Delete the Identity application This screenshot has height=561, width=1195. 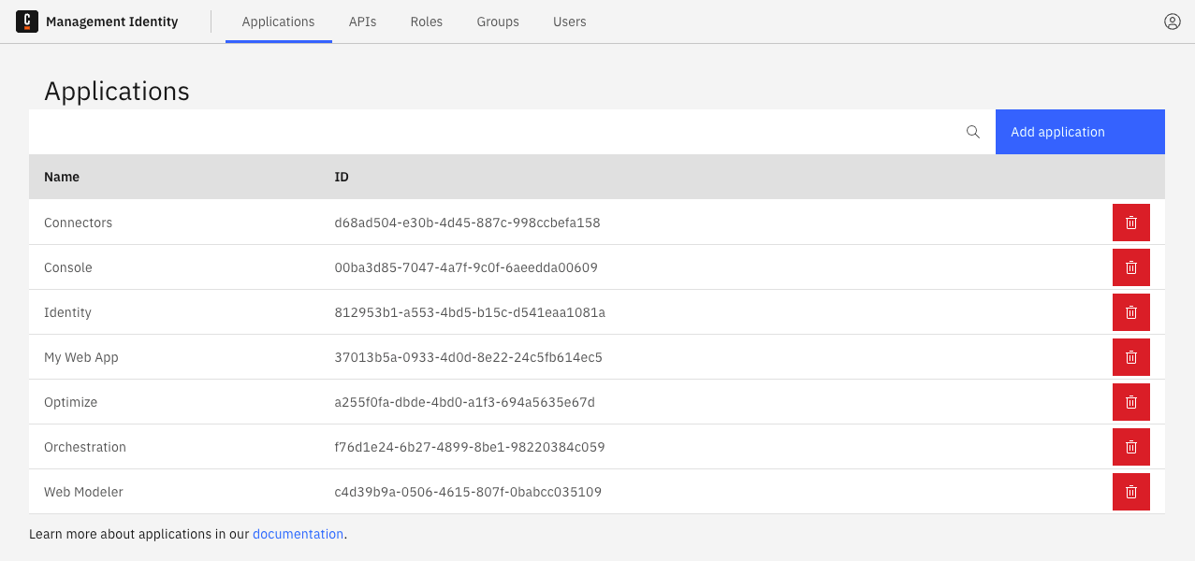click(x=1130, y=311)
